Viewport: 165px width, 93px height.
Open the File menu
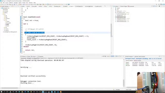pyautogui.click(x=1, y=3)
